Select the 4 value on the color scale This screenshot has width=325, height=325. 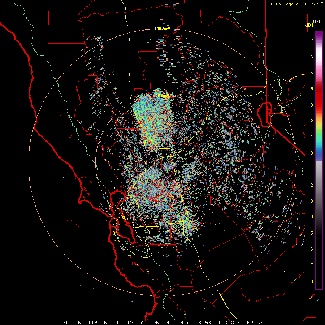[312, 89]
